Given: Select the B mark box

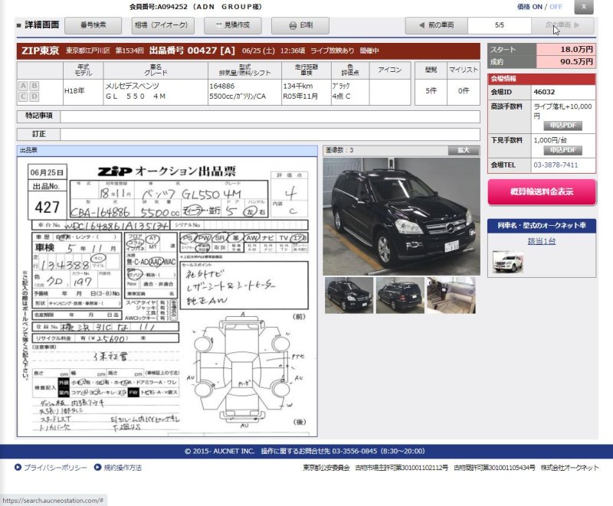Looking at the screenshot, I should point(34,86).
